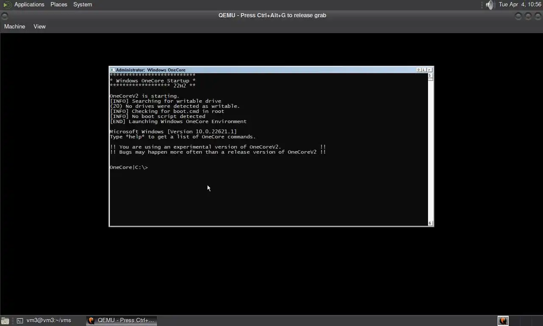Image resolution: width=543 pixels, height=326 pixels.
Task: Click the "(20) No drives were detected" line
Action: (175, 106)
